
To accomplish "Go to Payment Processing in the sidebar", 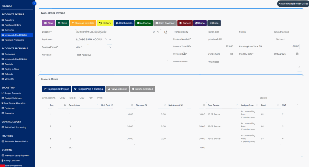I will 14,40.
